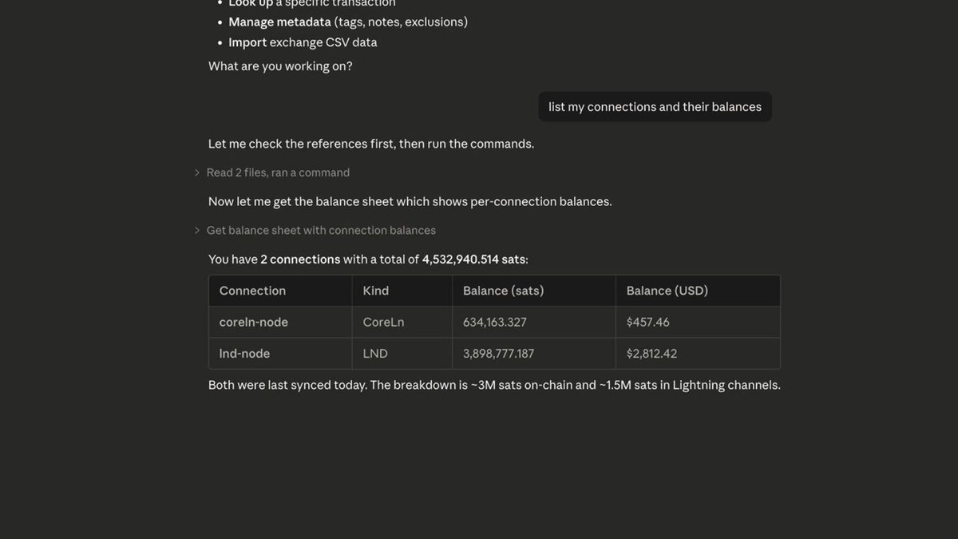Select the coreln-node connection cell

(280, 322)
